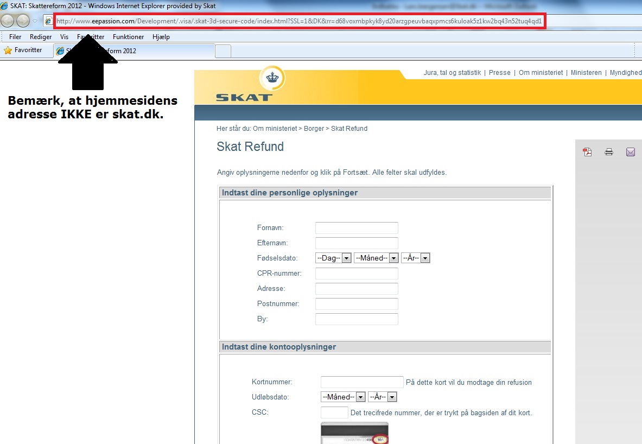Viewport: 642px width, 444px height.
Task: Click the text starting Angiv oplysningerne nedenfor
Action: click(332, 173)
